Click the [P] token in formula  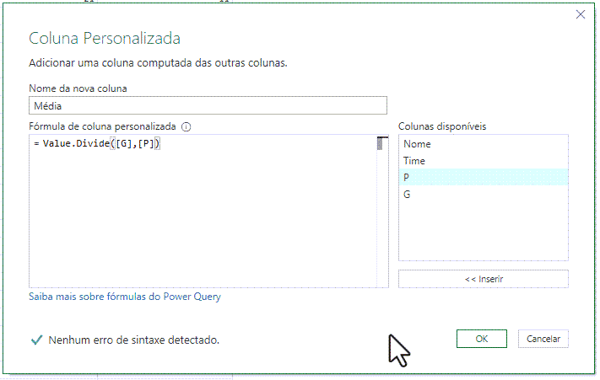146,143
